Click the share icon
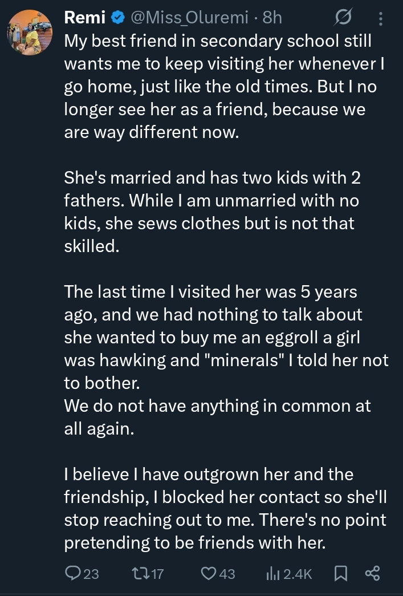This screenshot has width=403, height=596. tap(372, 573)
